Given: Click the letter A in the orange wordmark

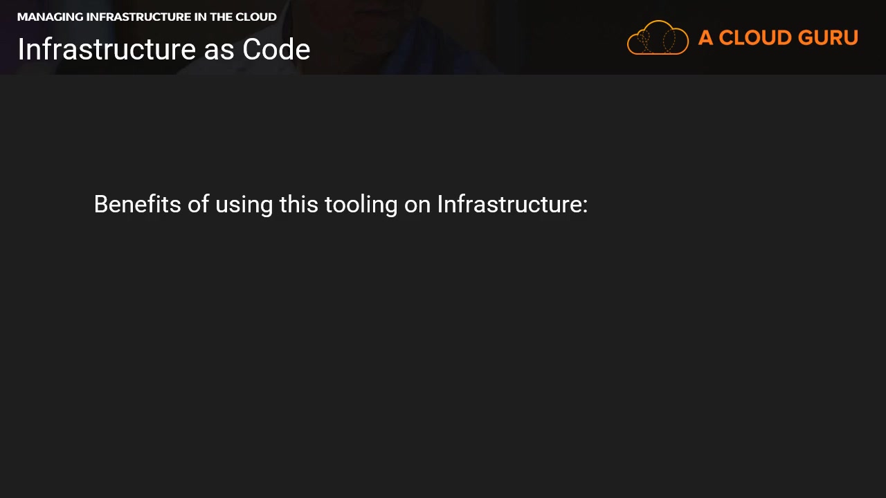Looking at the screenshot, I should 705,37.
